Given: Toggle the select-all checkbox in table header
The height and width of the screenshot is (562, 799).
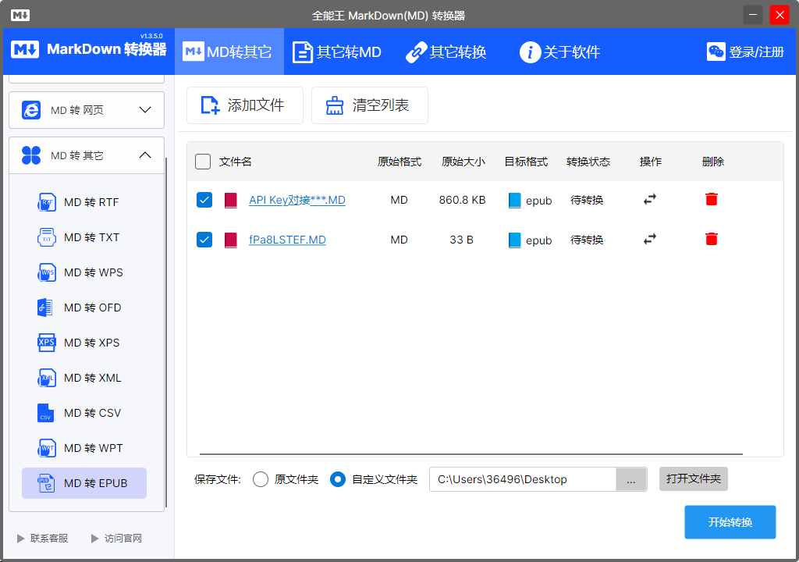Looking at the screenshot, I should coord(203,162).
